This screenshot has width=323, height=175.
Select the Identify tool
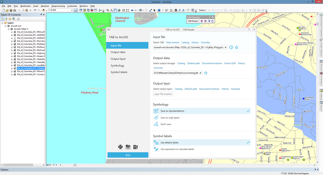pos(159,10)
